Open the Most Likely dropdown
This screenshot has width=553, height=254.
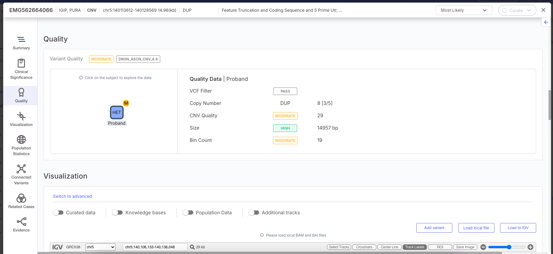coord(463,10)
